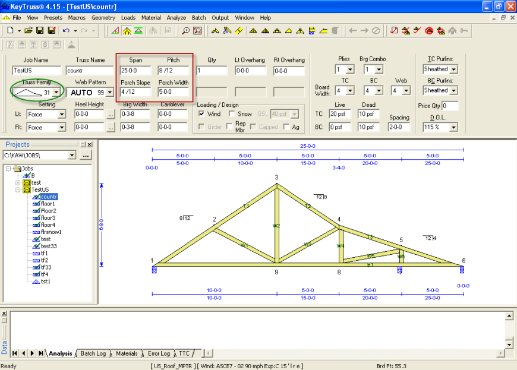Click the output pane horizontal scrollbar
517x370 pixels.
(x=354, y=353)
